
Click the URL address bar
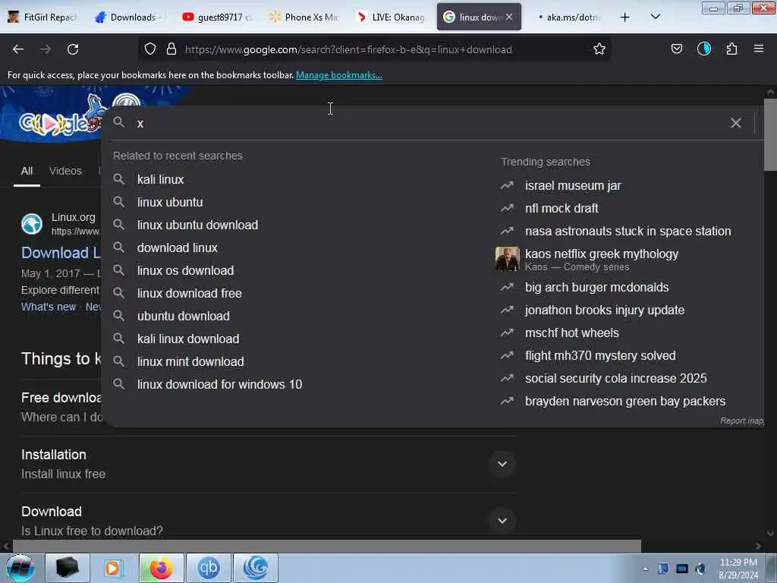coord(374,49)
